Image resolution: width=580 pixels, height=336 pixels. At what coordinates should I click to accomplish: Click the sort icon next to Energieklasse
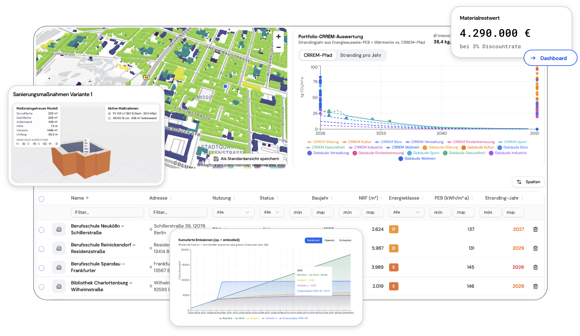coord(422,198)
